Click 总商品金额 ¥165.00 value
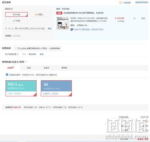This screenshot has width=150, height=142. tap(145, 117)
